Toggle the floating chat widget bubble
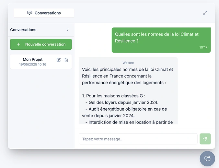 (x=207, y=159)
